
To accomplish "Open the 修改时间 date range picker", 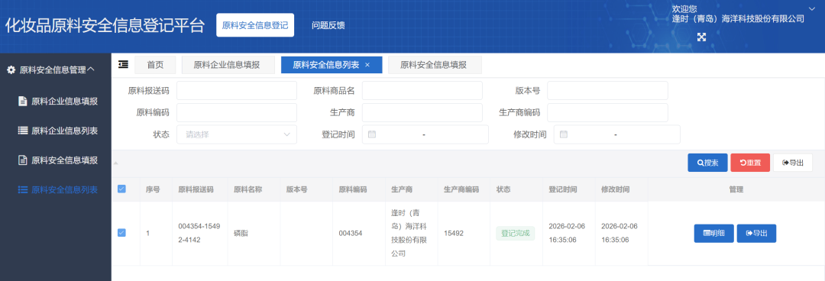I will pyautogui.click(x=617, y=134).
